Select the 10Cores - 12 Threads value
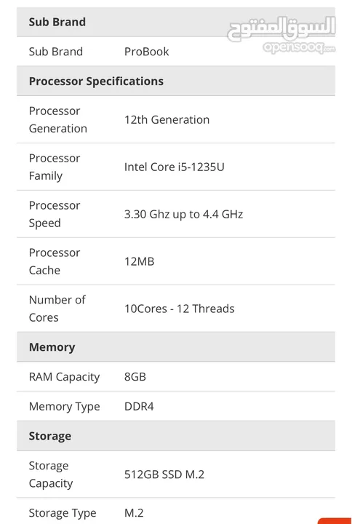The height and width of the screenshot is (524, 352). pyautogui.click(x=180, y=309)
